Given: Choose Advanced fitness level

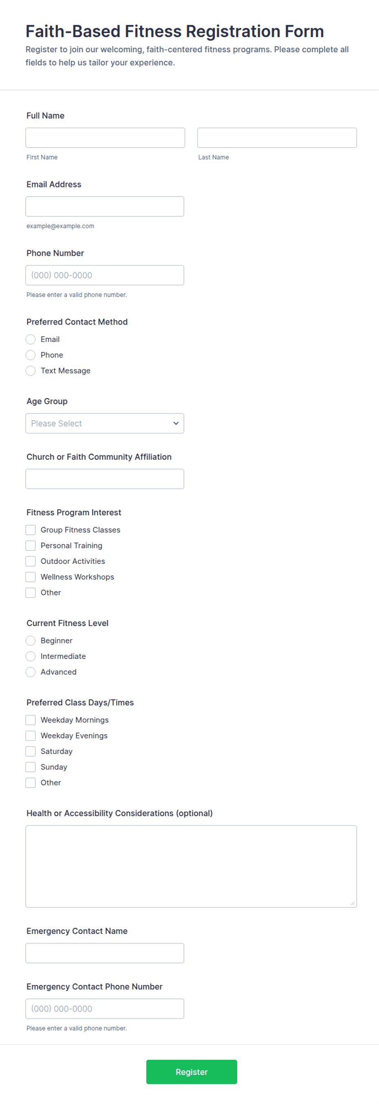Looking at the screenshot, I should click(x=31, y=672).
